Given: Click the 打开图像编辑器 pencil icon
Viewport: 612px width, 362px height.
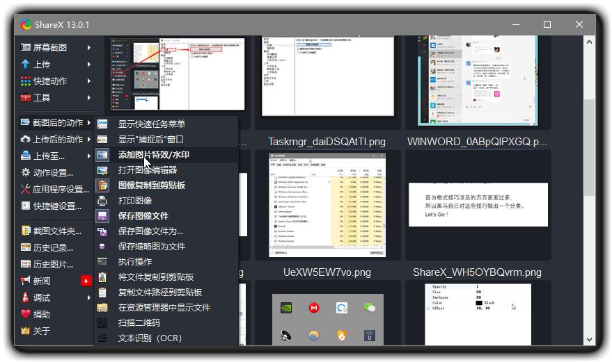Looking at the screenshot, I should point(102,170).
